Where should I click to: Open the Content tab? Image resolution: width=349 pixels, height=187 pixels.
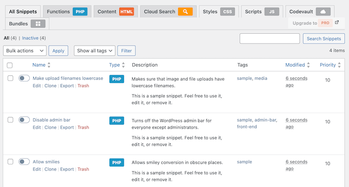[116, 12]
